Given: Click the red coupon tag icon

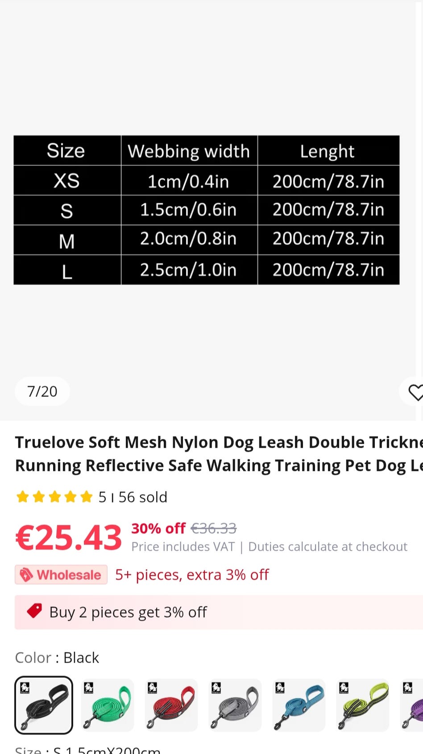Looking at the screenshot, I should click(x=34, y=611).
